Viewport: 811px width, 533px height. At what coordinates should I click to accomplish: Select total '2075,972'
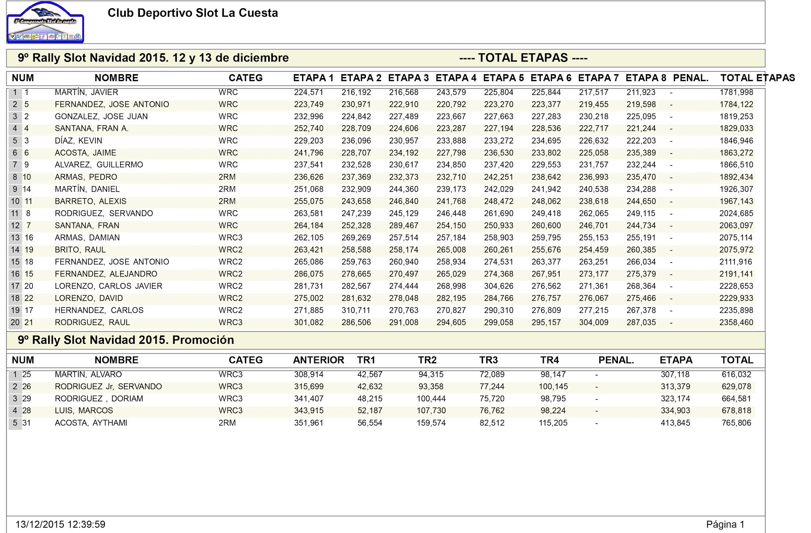point(736,250)
